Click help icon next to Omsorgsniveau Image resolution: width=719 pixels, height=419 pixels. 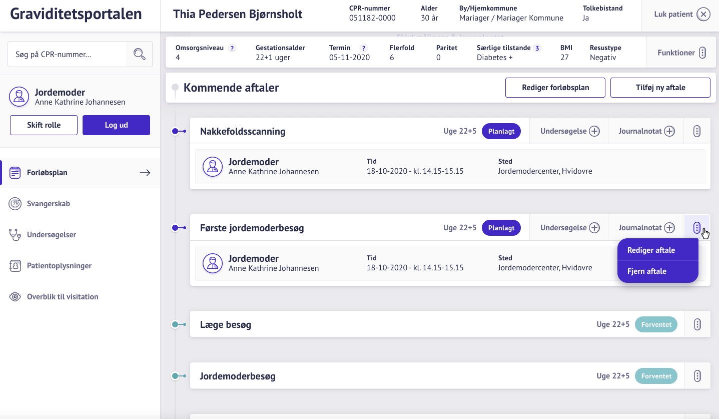232,49
